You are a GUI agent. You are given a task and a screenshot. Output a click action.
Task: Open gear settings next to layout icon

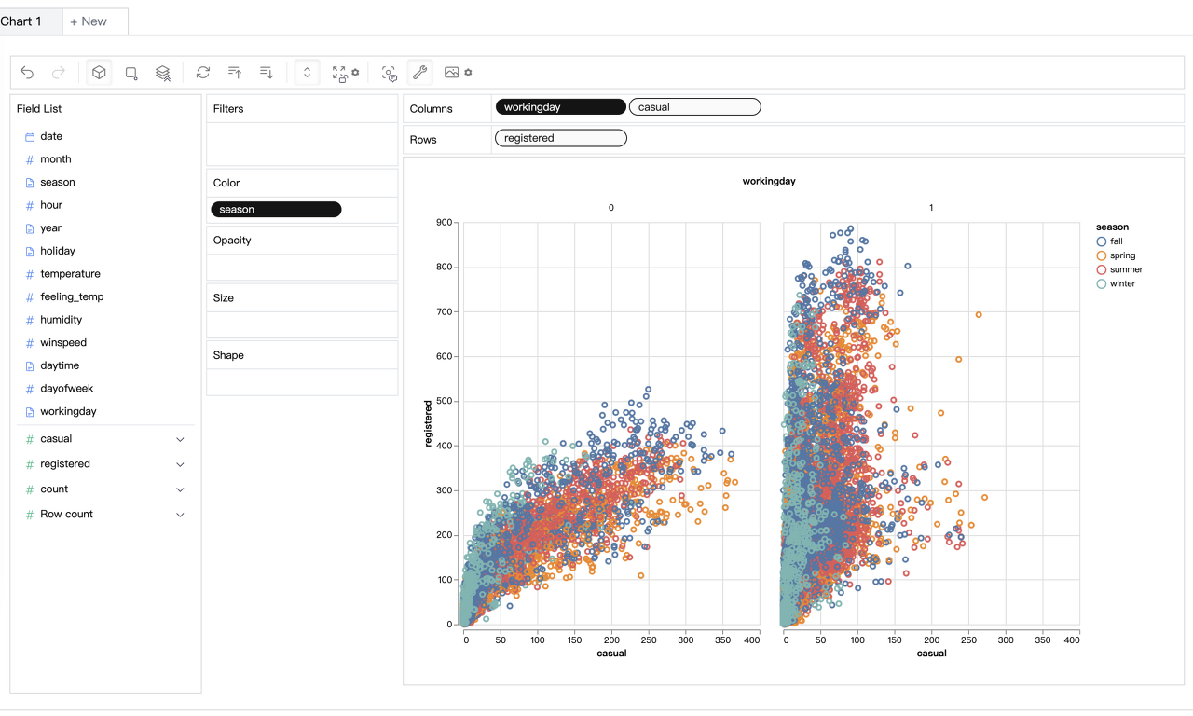(355, 72)
